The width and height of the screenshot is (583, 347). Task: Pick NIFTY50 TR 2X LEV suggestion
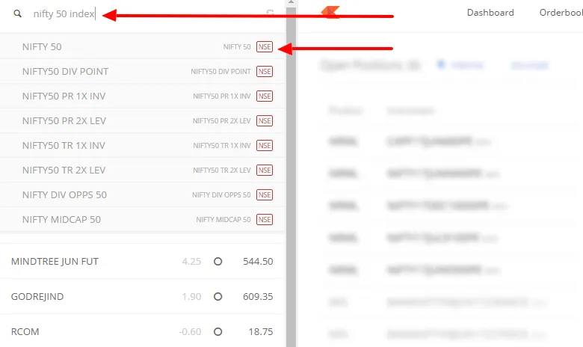[x=143, y=170]
